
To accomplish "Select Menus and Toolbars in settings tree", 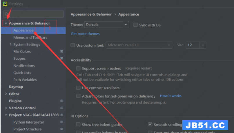I will pos(30,38).
